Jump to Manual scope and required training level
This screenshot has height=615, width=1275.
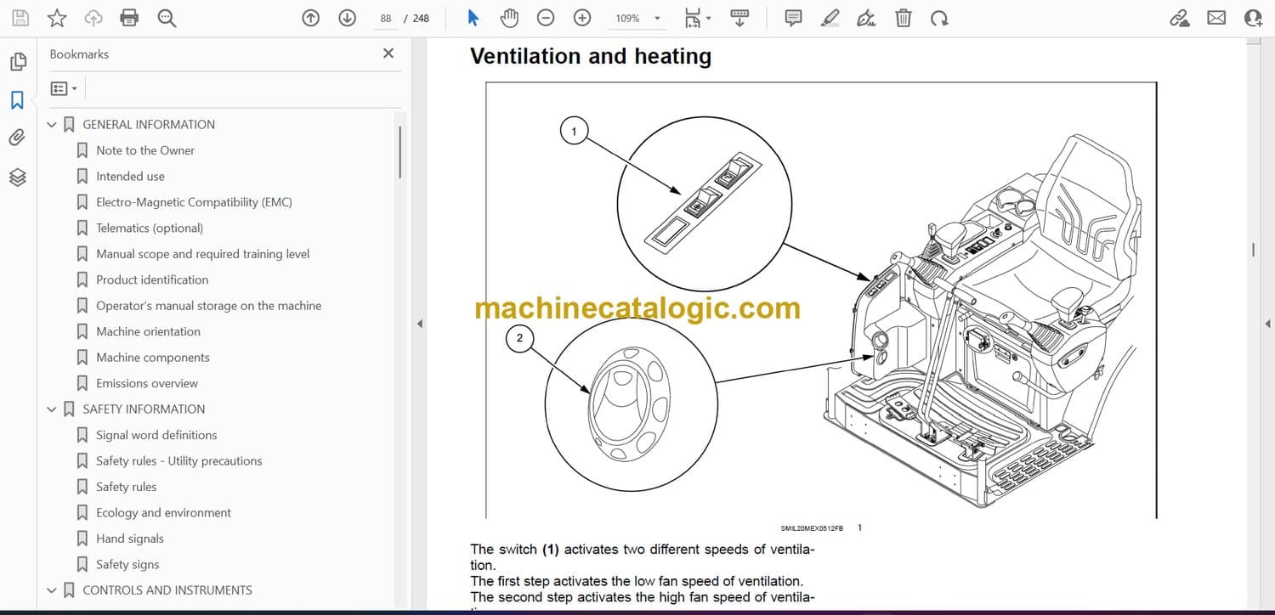click(202, 254)
